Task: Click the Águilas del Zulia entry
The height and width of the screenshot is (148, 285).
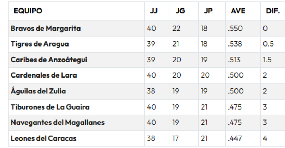Action: click(38, 91)
